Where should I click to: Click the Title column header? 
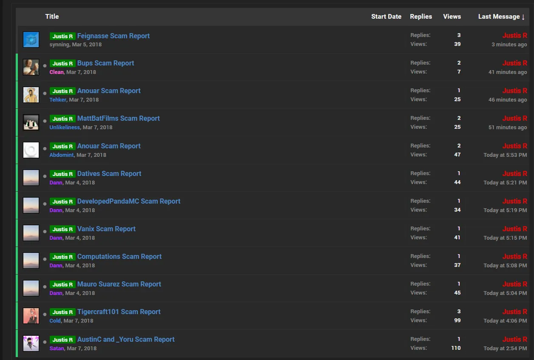[52, 17]
